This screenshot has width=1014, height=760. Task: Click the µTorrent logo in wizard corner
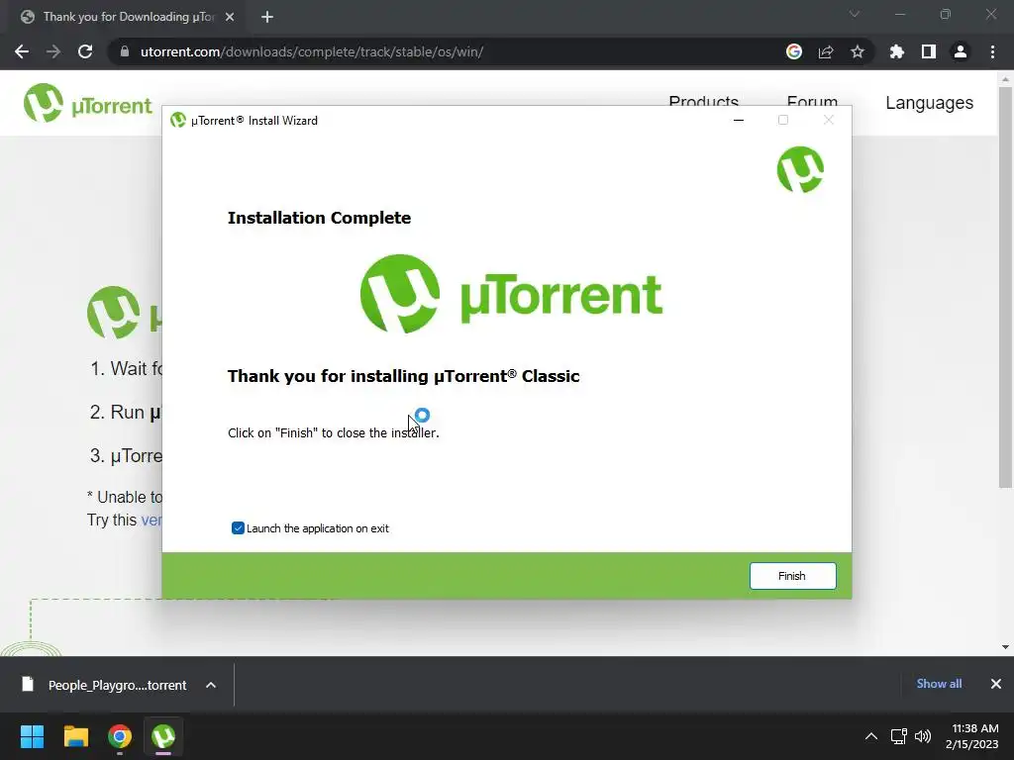(x=800, y=169)
